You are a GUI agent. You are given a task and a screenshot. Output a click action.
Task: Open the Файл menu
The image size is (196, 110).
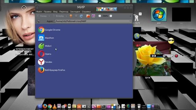click(39, 12)
